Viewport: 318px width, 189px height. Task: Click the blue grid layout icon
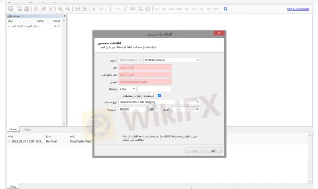(x=226, y=9)
